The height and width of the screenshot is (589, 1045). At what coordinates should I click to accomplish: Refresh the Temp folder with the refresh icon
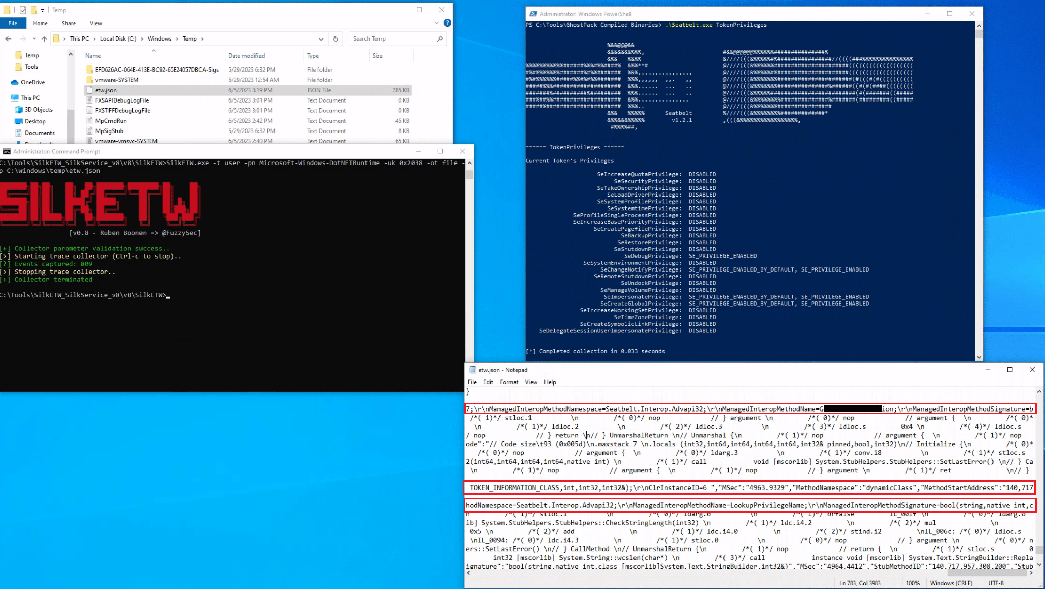335,38
